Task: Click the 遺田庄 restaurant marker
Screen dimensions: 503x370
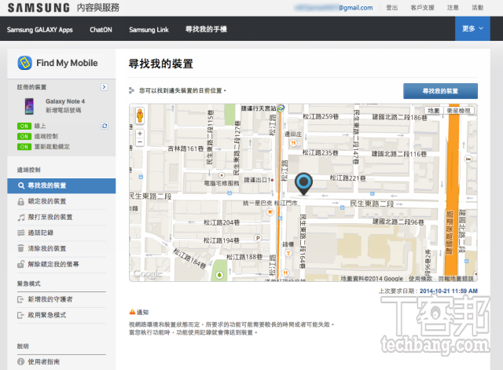Action: [293, 143]
